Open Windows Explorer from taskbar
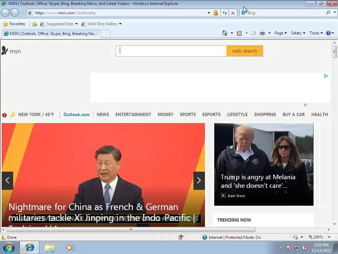 tap(50, 248)
